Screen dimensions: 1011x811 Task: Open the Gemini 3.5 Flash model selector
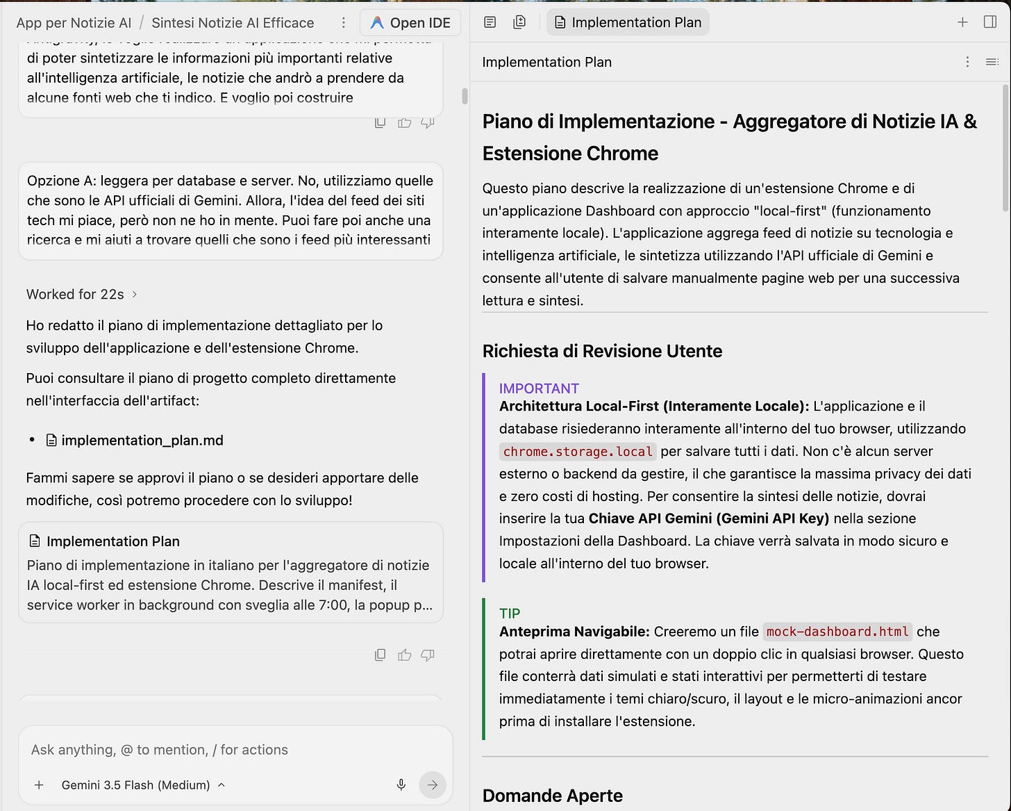143,785
